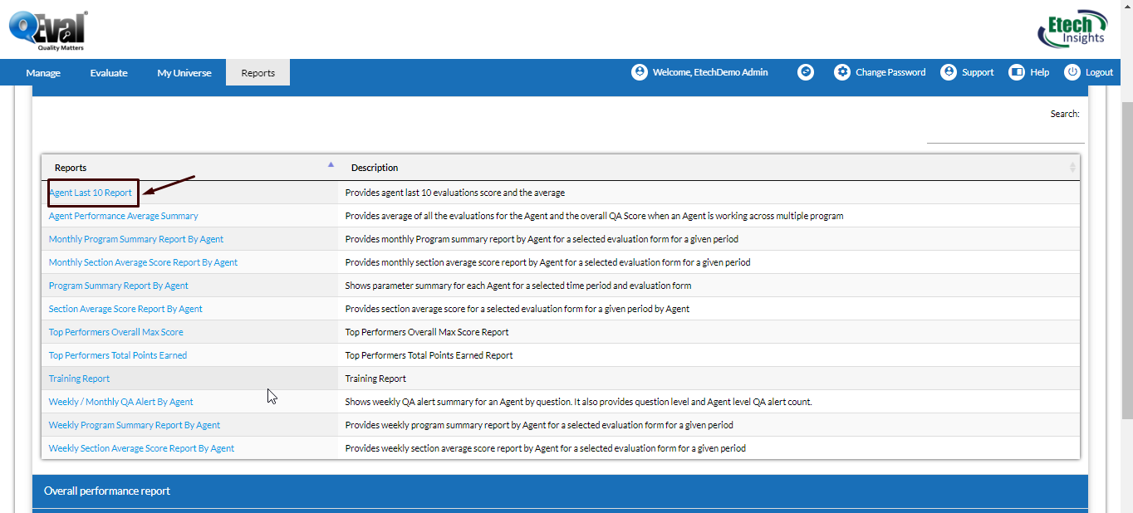Click the QEval logo
Screen dimensions: 1133x513
pos(47,31)
